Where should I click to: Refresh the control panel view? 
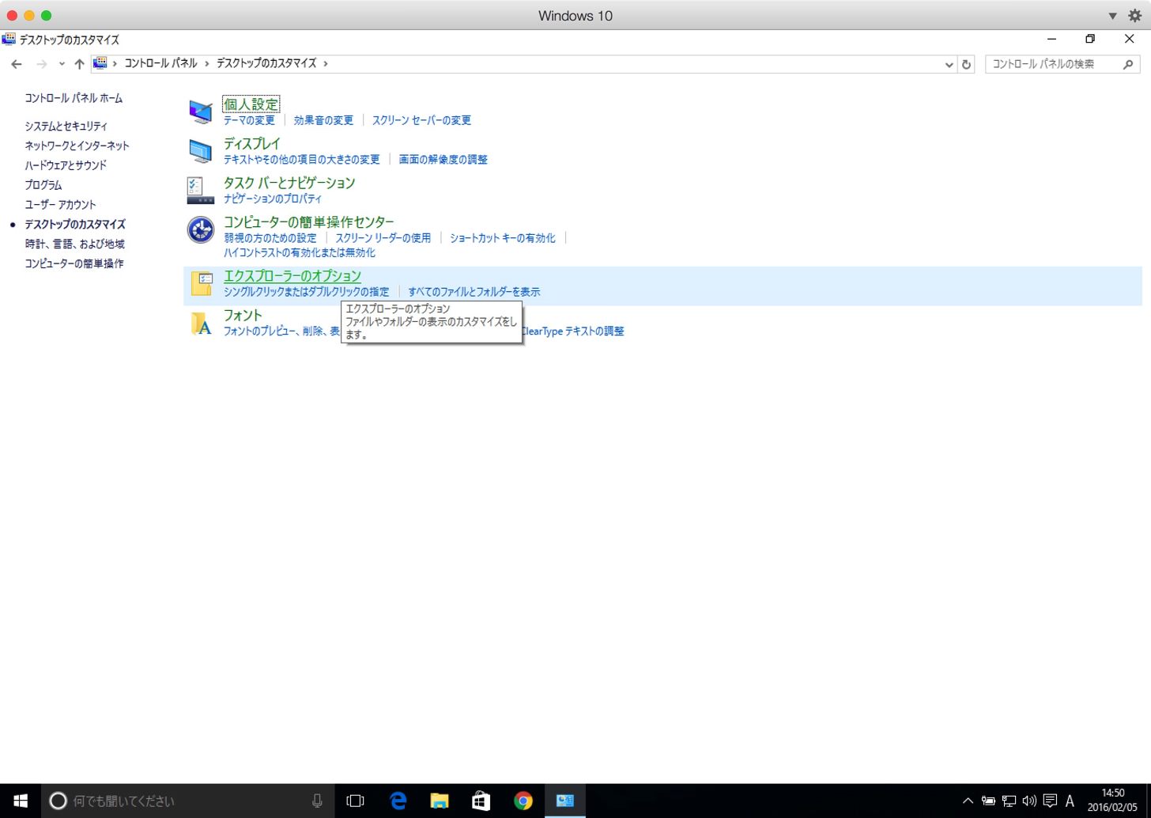(x=966, y=64)
